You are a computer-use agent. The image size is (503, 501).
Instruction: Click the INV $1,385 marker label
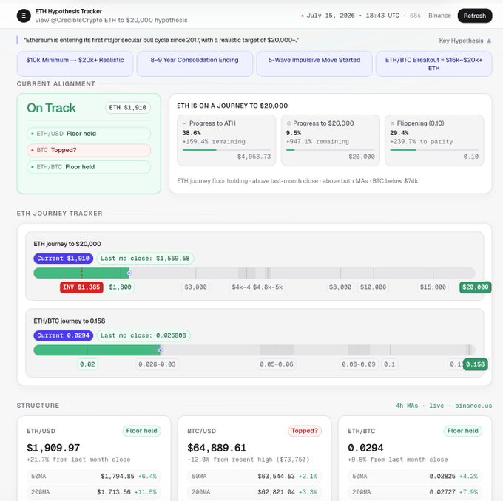[81, 287]
